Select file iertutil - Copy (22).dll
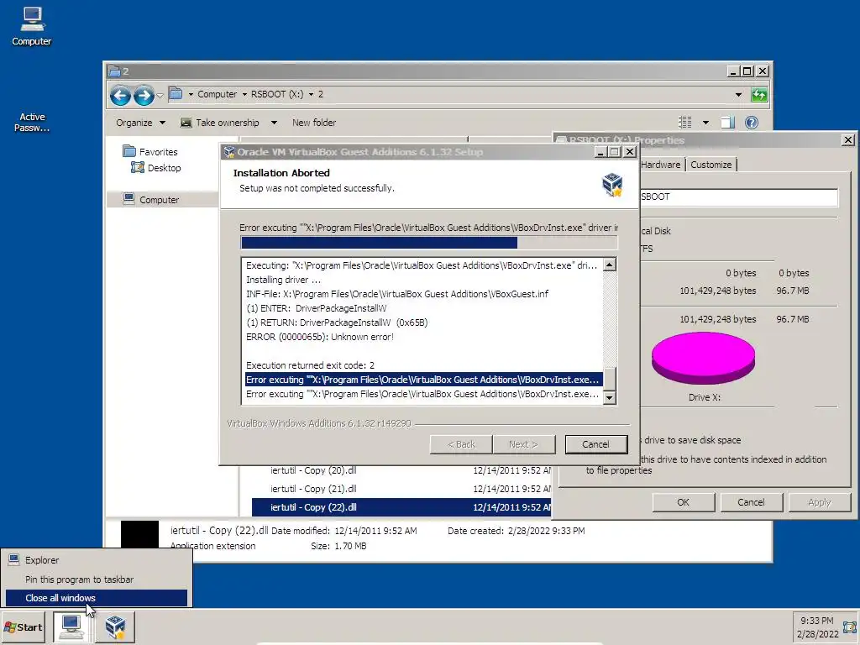Viewport: 860px width, 645px height. [401, 507]
